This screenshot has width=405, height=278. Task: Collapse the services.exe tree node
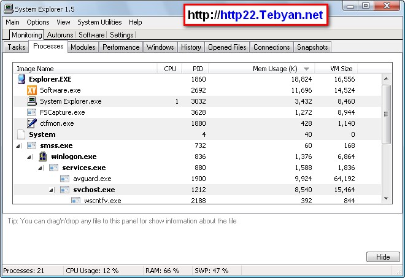[x=40, y=168]
